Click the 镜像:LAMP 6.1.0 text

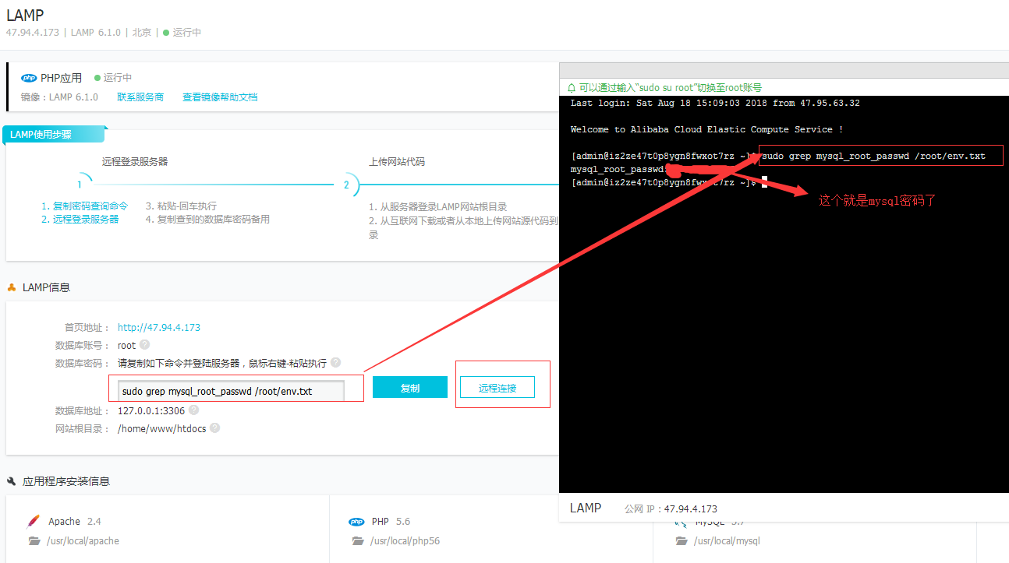point(59,97)
